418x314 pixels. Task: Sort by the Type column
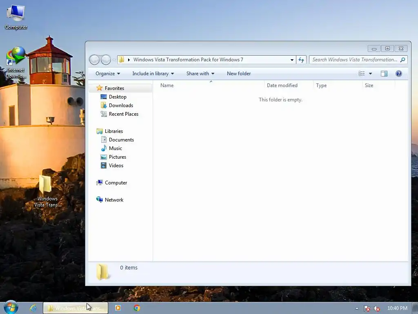coord(338,85)
